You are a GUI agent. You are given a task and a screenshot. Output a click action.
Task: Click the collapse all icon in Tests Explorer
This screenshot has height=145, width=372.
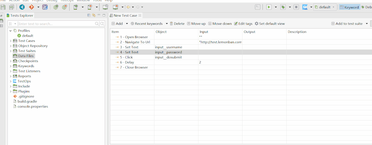pyautogui.click(x=89, y=15)
